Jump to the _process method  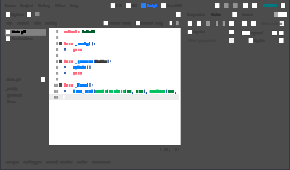(14, 95)
